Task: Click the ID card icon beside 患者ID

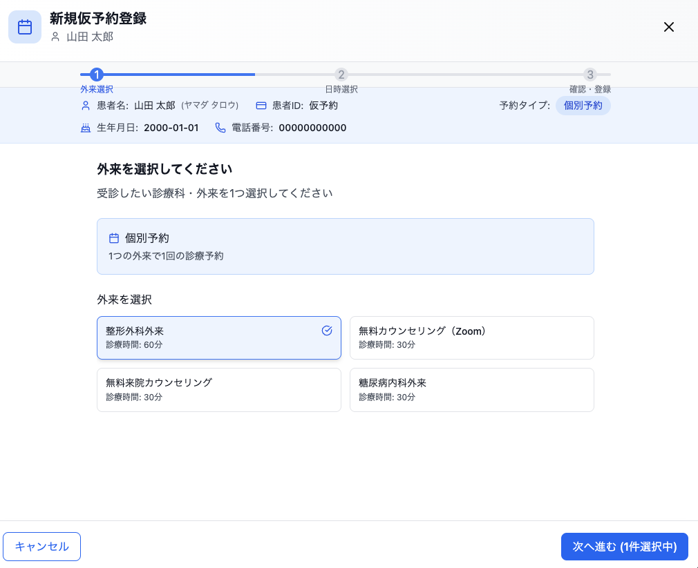Action: [x=261, y=106]
